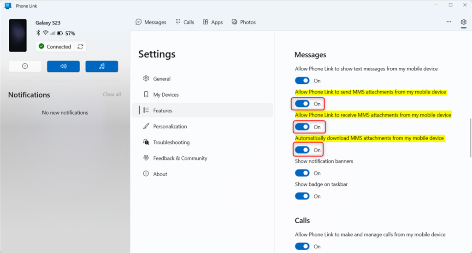Toggle receive MMS attachments switch
The image size is (472, 253).
point(302,127)
